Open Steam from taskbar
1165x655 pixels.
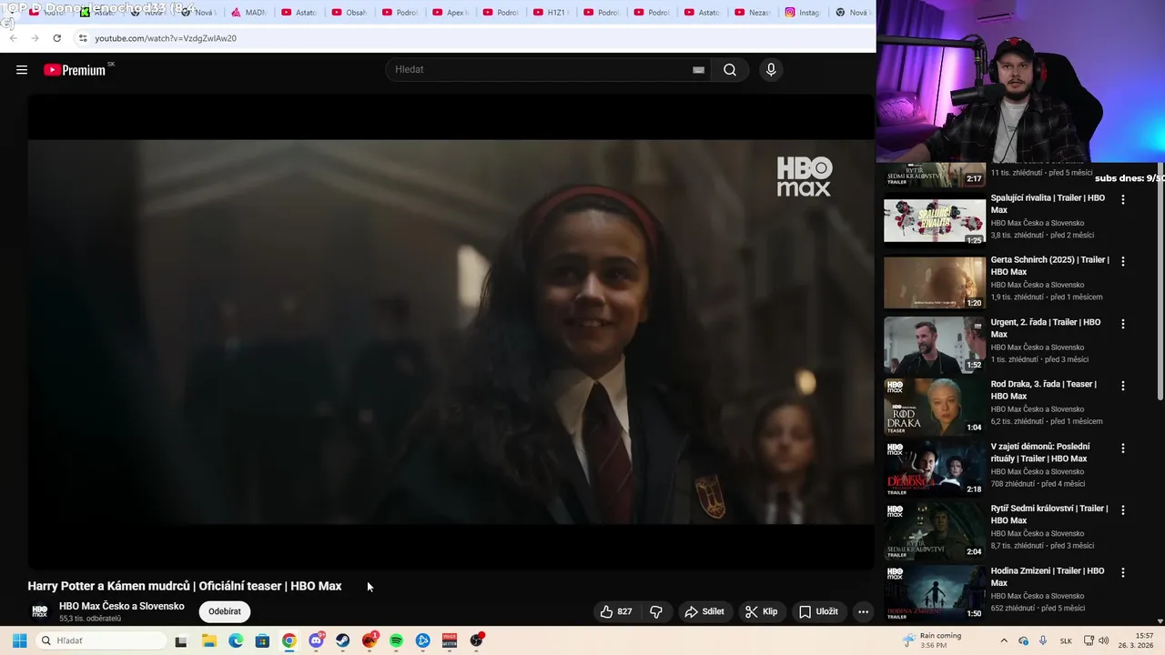[x=342, y=640]
